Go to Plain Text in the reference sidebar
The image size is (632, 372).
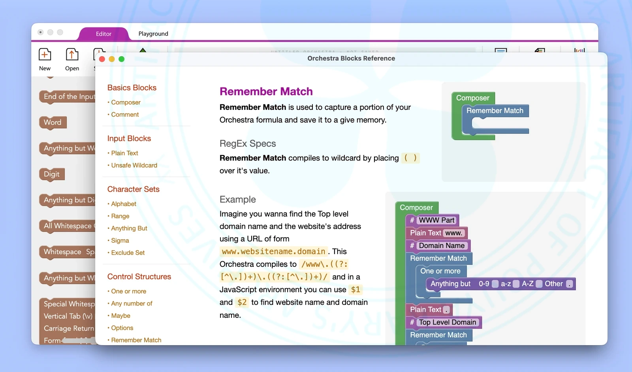[124, 153]
